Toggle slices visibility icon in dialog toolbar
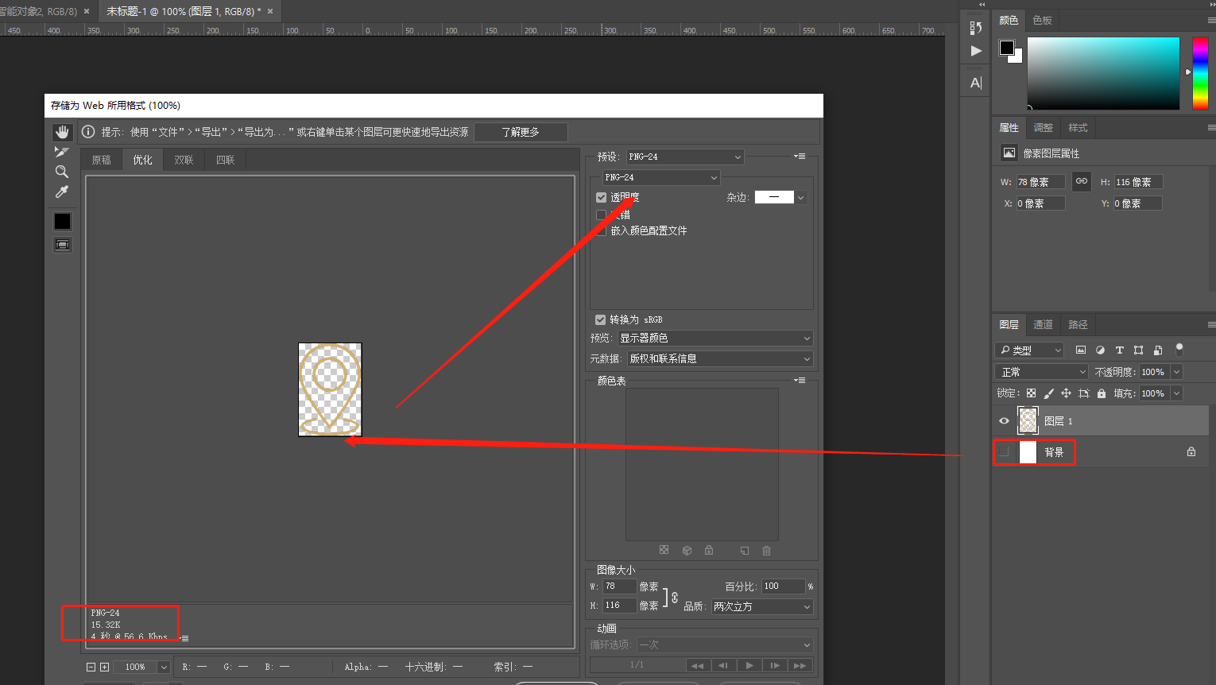The width and height of the screenshot is (1216, 685). [x=62, y=245]
